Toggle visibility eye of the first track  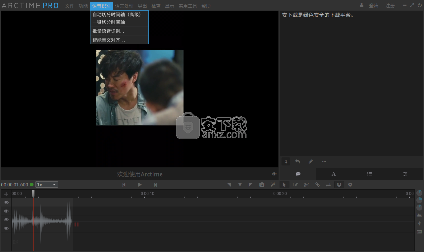[x=6, y=202]
